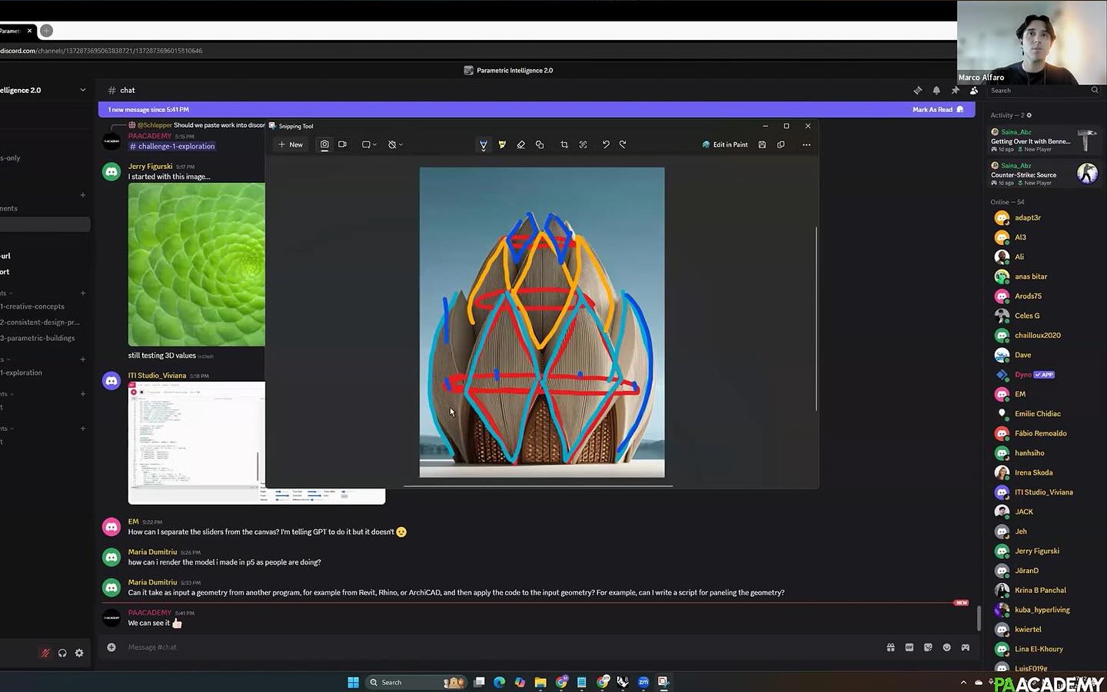
Task: Click the #challenge-1-exploration channel link
Action: [x=172, y=146]
